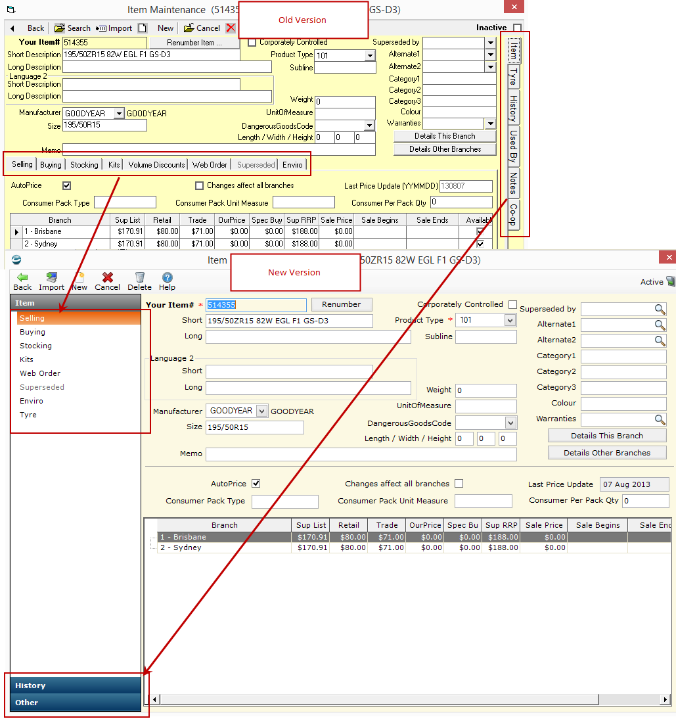Click the horizontal scrollbar thumb in new version
Viewport: 676px width, 719px height.
[379, 699]
